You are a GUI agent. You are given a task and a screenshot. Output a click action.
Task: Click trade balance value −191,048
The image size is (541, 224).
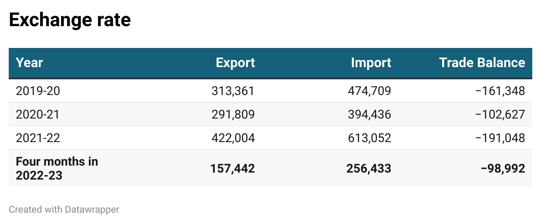coord(500,138)
